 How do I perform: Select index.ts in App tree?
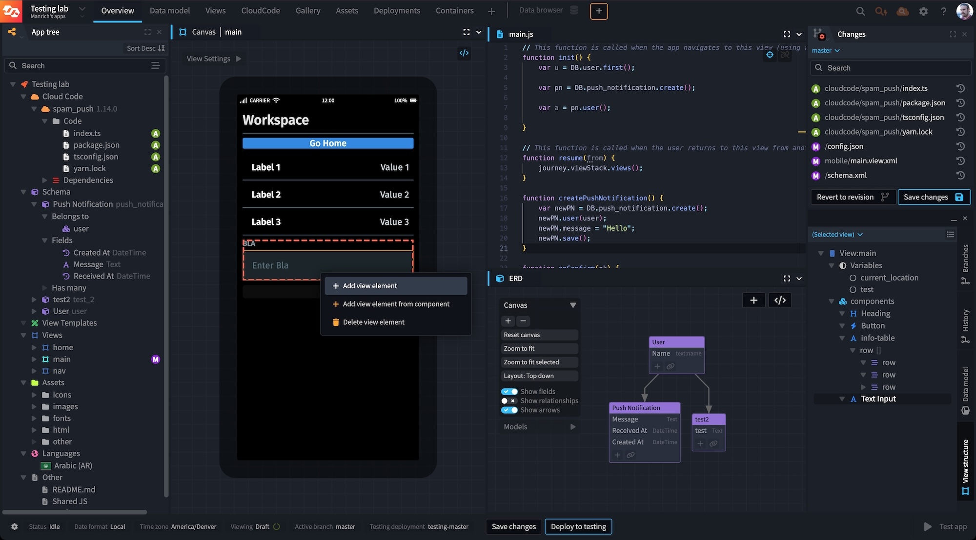[87, 133]
